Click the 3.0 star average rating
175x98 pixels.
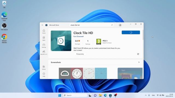click(x=77, y=42)
